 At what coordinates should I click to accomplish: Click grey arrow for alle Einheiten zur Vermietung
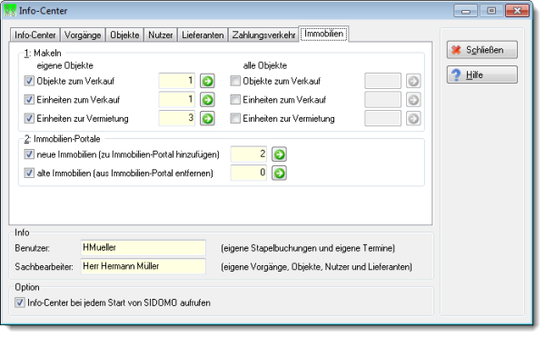tap(413, 119)
